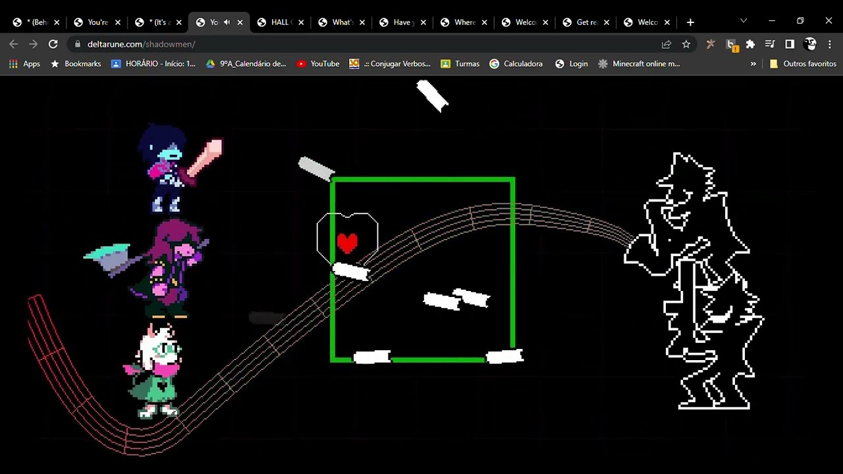
Task: Open the extension with the warning badge
Action: (x=730, y=44)
